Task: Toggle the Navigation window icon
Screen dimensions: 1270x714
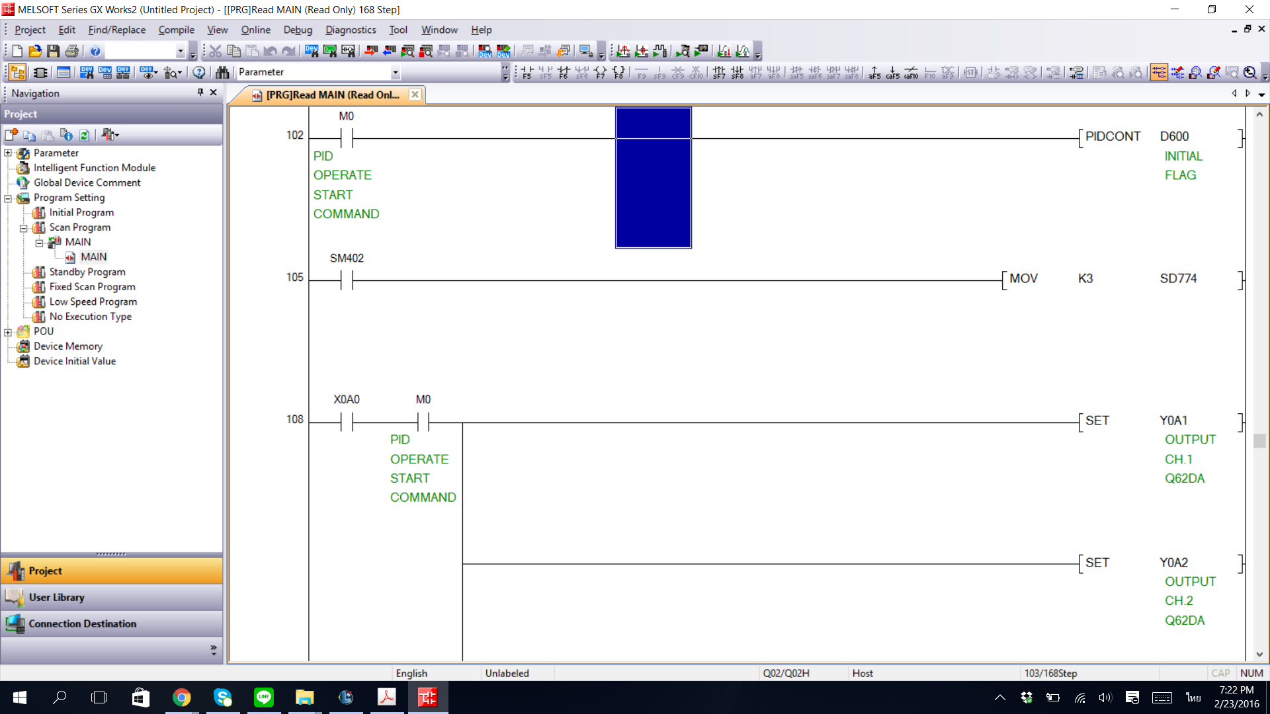Action: pos(18,72)
